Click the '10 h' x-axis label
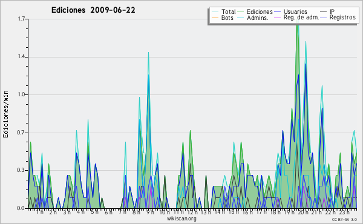 tap(165, 212)
